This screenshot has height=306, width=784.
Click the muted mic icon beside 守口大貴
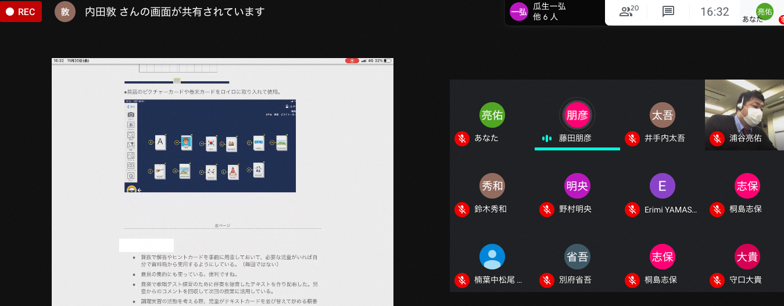(x=717, y=280)
